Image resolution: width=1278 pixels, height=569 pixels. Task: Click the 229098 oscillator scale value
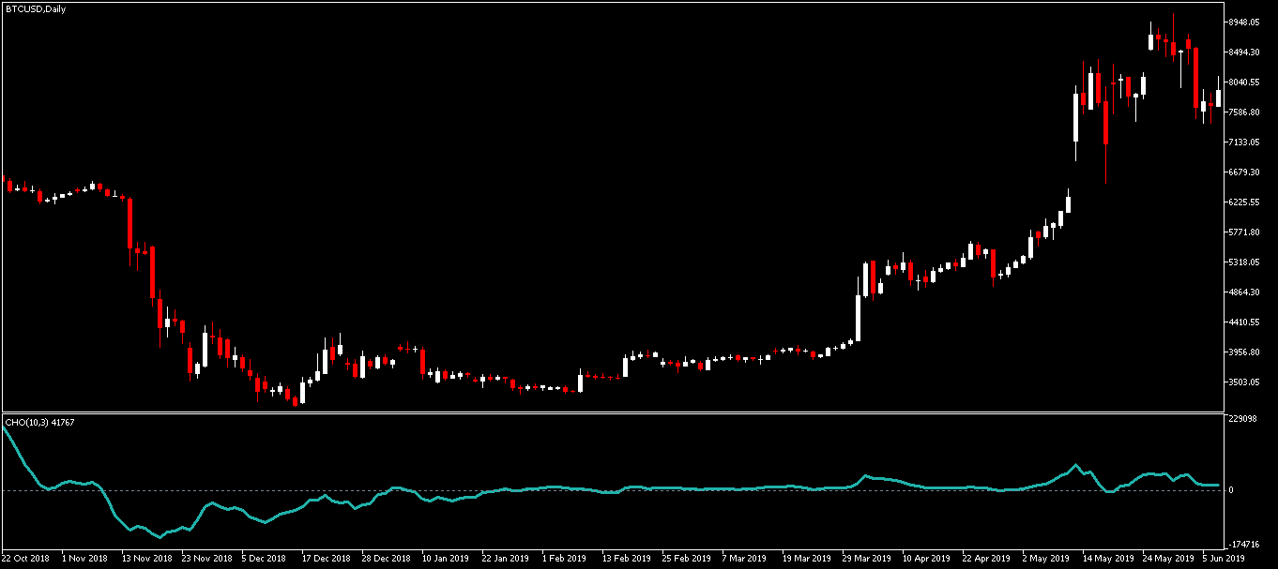click(1244, 419)
